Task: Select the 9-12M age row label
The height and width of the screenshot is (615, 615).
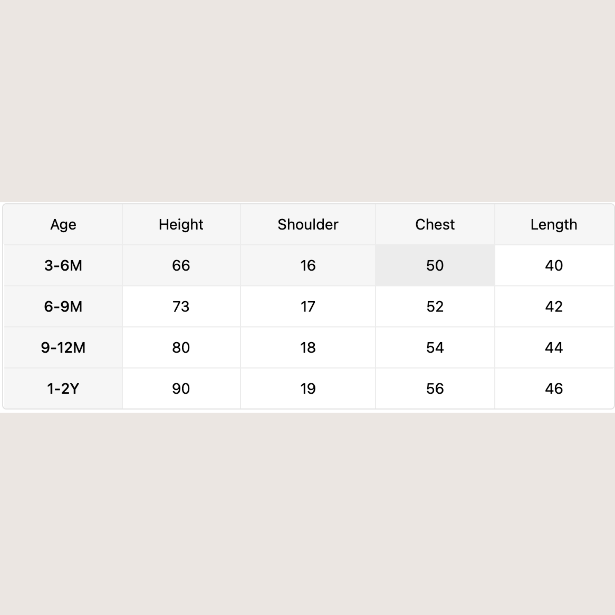Action: click(63, 348)
